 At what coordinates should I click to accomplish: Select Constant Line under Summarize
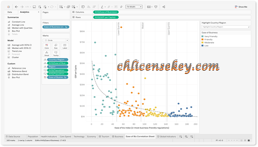tap(18, 22)
